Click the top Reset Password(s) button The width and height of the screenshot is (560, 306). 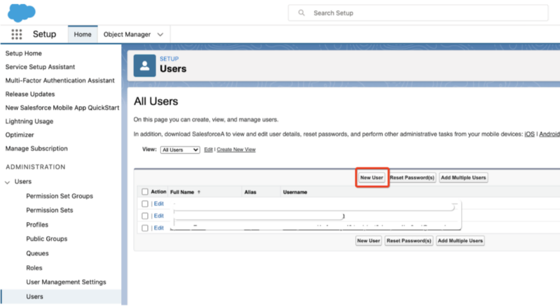click(412, 177)
